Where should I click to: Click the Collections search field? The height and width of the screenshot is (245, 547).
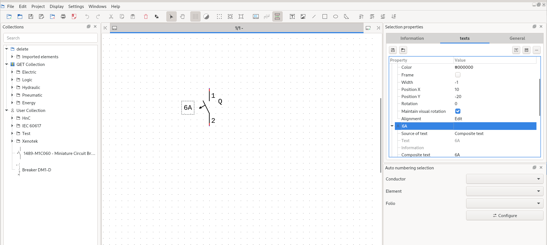tap(50, 38)
